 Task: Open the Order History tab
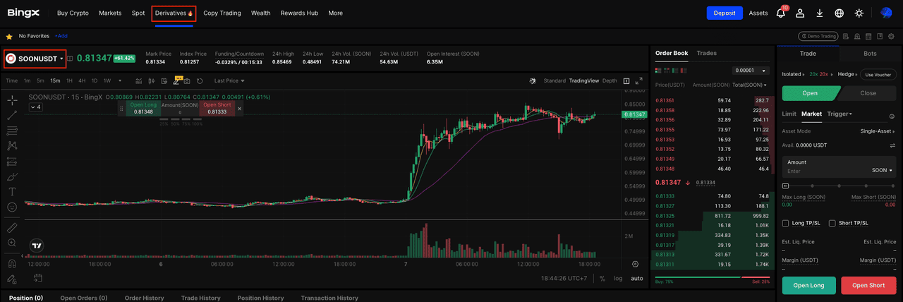144,298
